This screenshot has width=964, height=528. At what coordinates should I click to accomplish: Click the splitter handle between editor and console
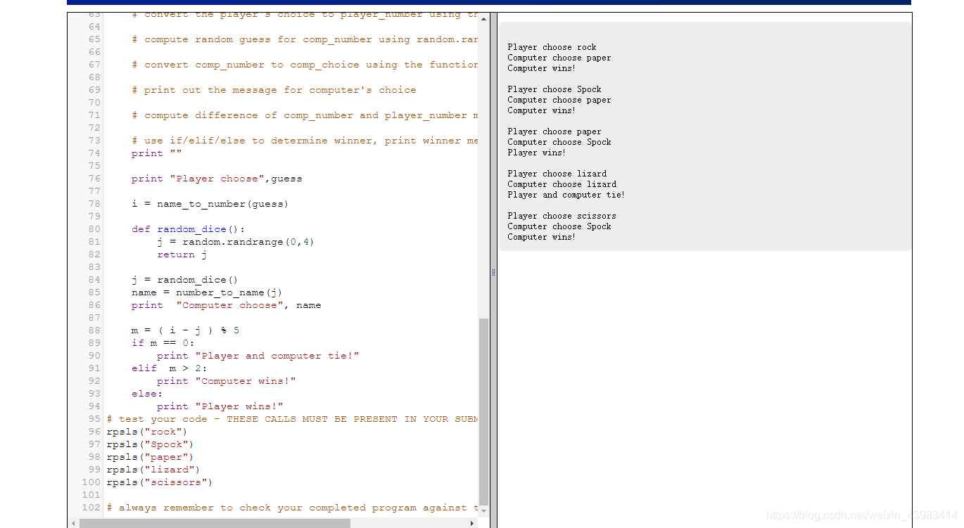click(x=493, y=271)
